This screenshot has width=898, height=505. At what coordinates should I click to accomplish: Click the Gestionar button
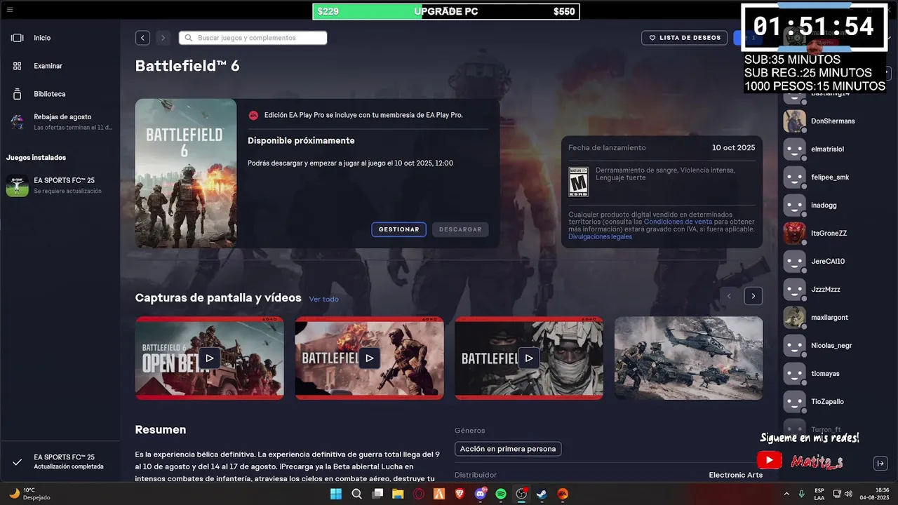[x=398, y=229]
